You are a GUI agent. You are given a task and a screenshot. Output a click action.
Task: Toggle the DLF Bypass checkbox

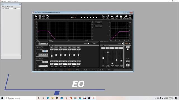130,43
